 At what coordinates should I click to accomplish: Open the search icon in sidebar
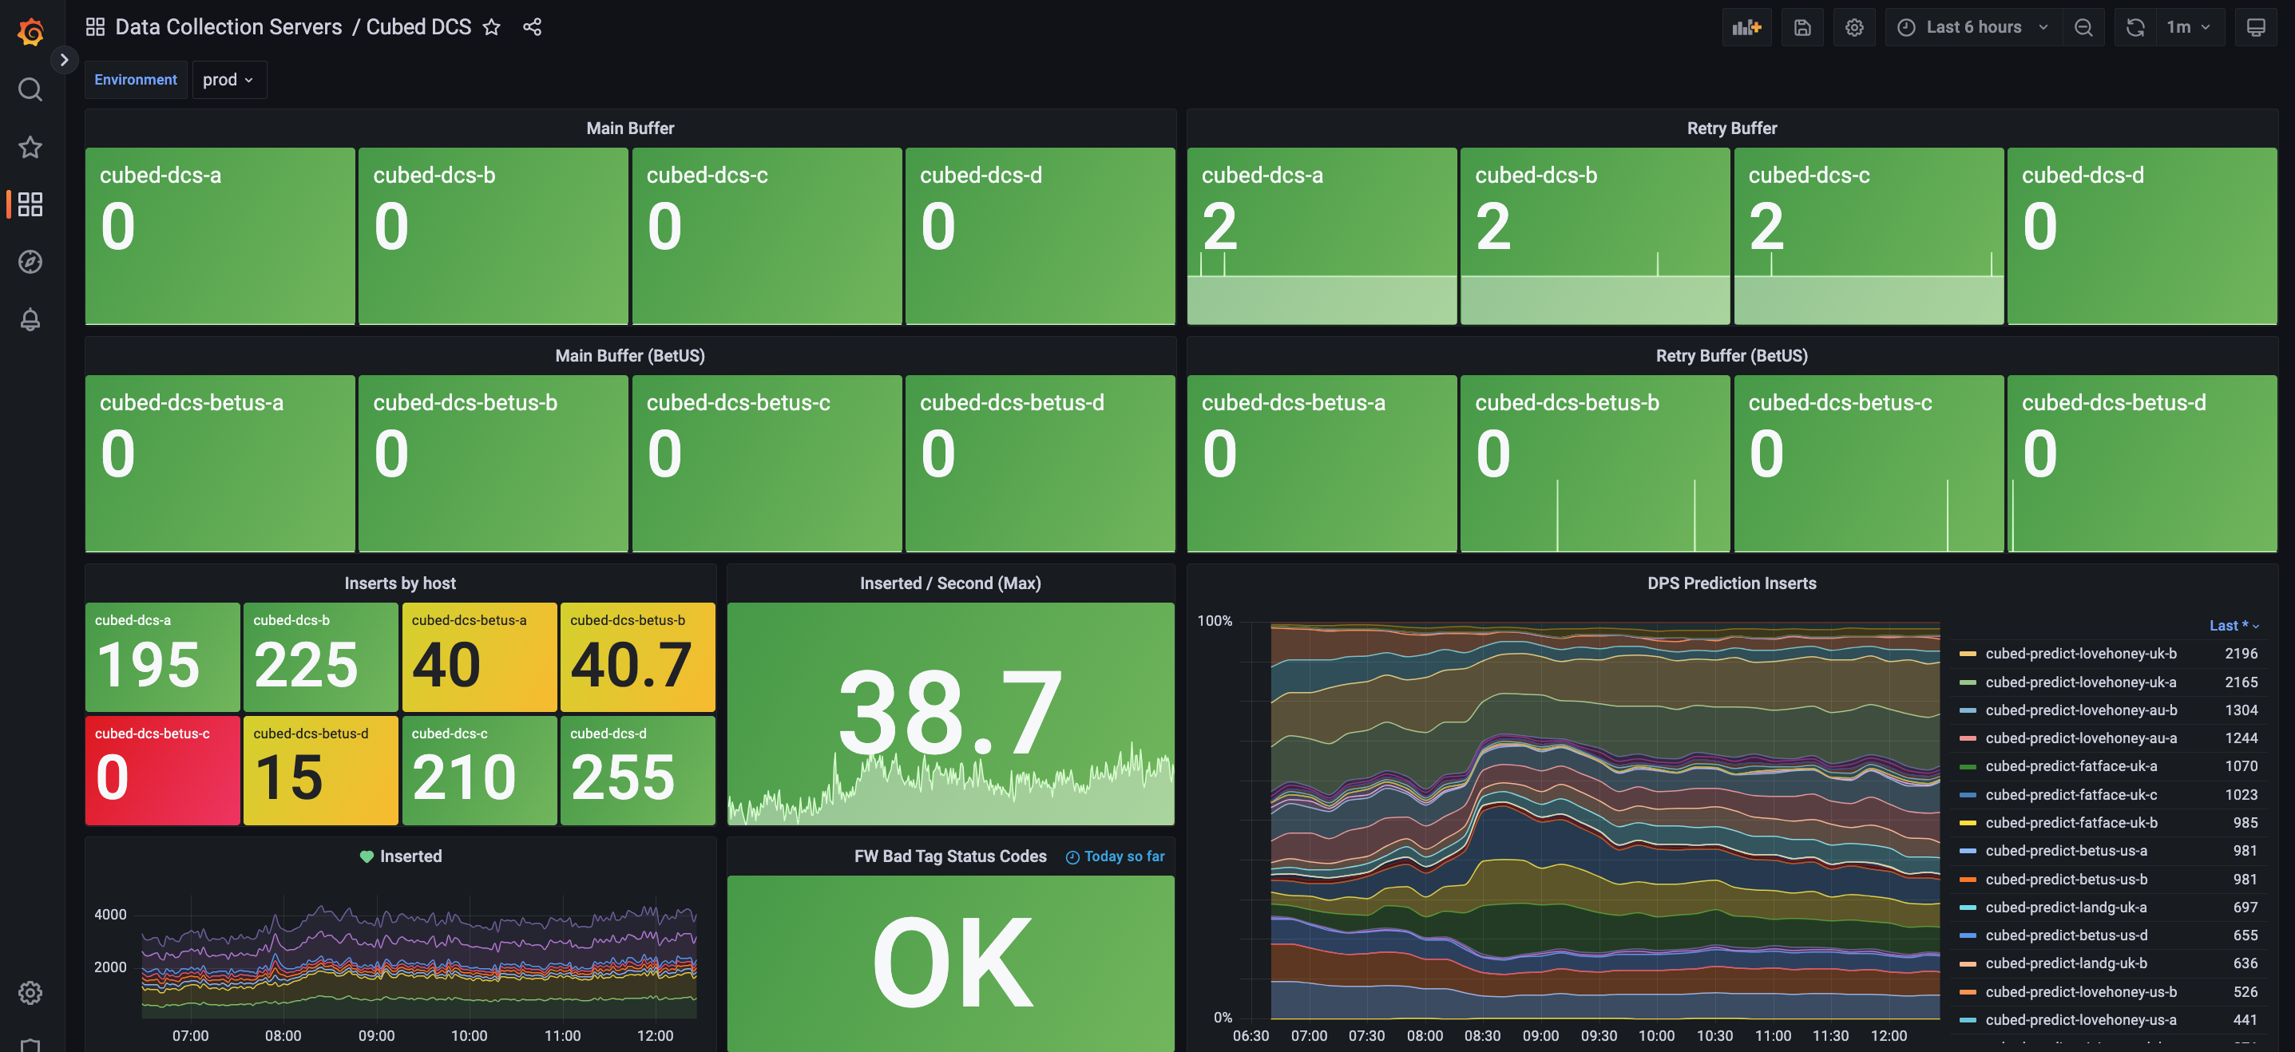pyautogui.click(x=30, y=89)
